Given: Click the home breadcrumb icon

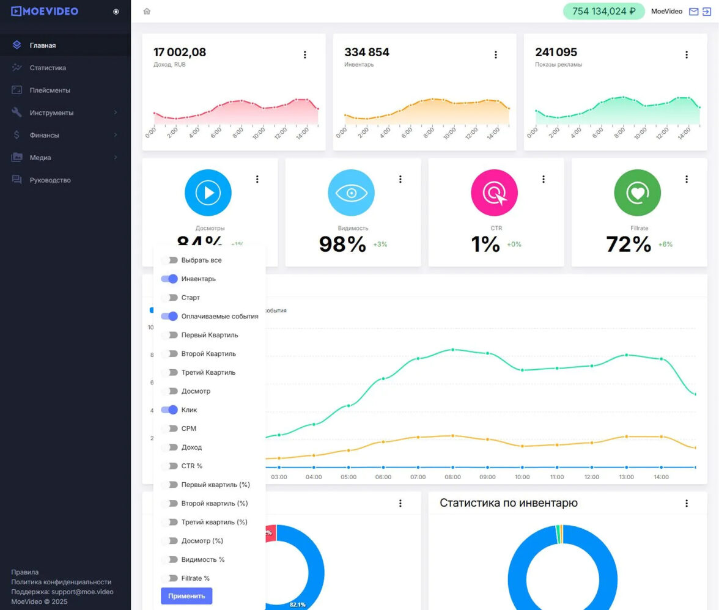Looking at the screenshot, I should [147, 11].
